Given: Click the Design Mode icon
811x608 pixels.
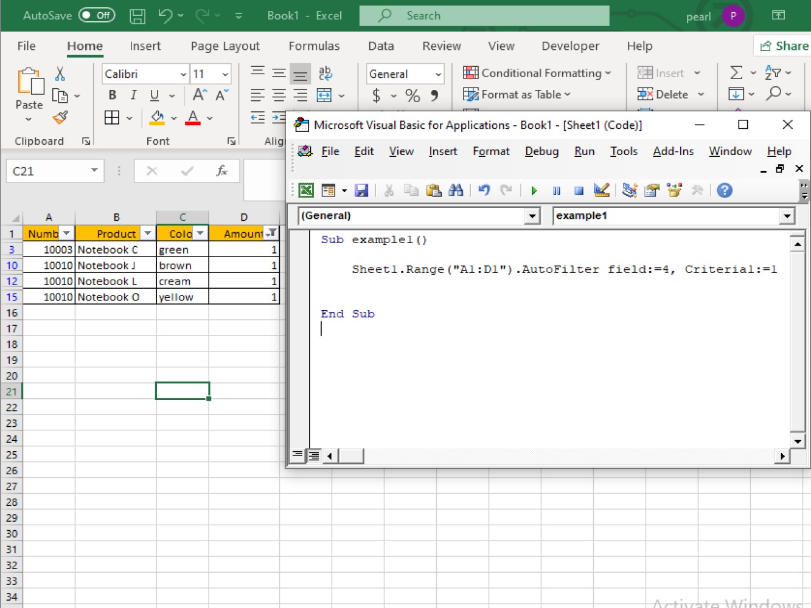Looking at the screenshot, I should pos(602,190).
